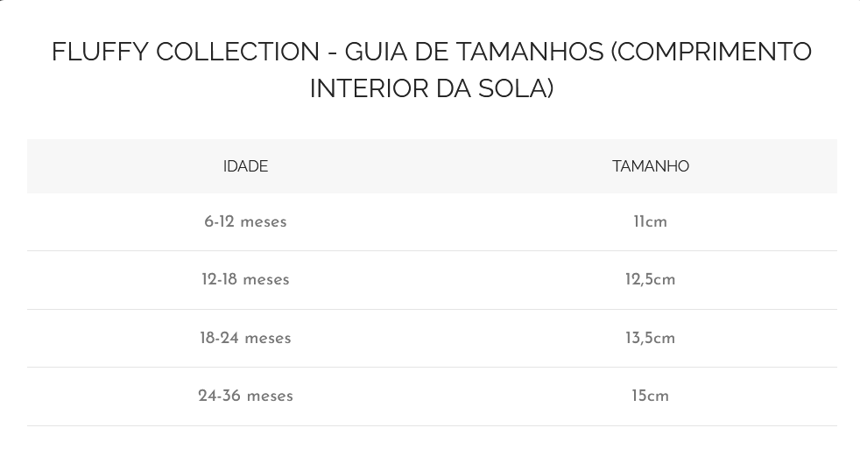Screen dimensions: 860x449
Task: Select the 11cm size value
Action: [x=651, y=222]
